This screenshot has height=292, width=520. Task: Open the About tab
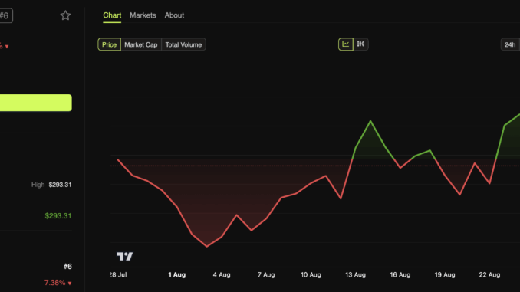pyautogui.click(x=174, y=15)
